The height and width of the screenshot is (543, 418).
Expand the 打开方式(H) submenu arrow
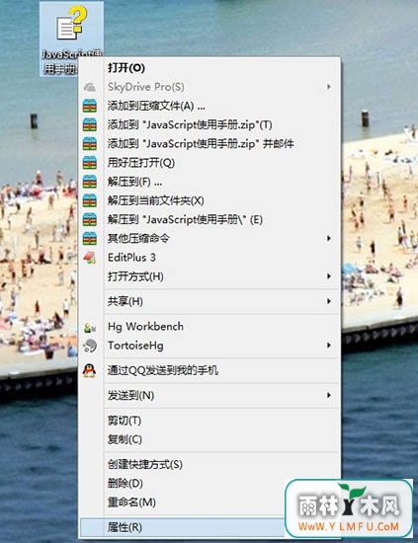[329, 276]
